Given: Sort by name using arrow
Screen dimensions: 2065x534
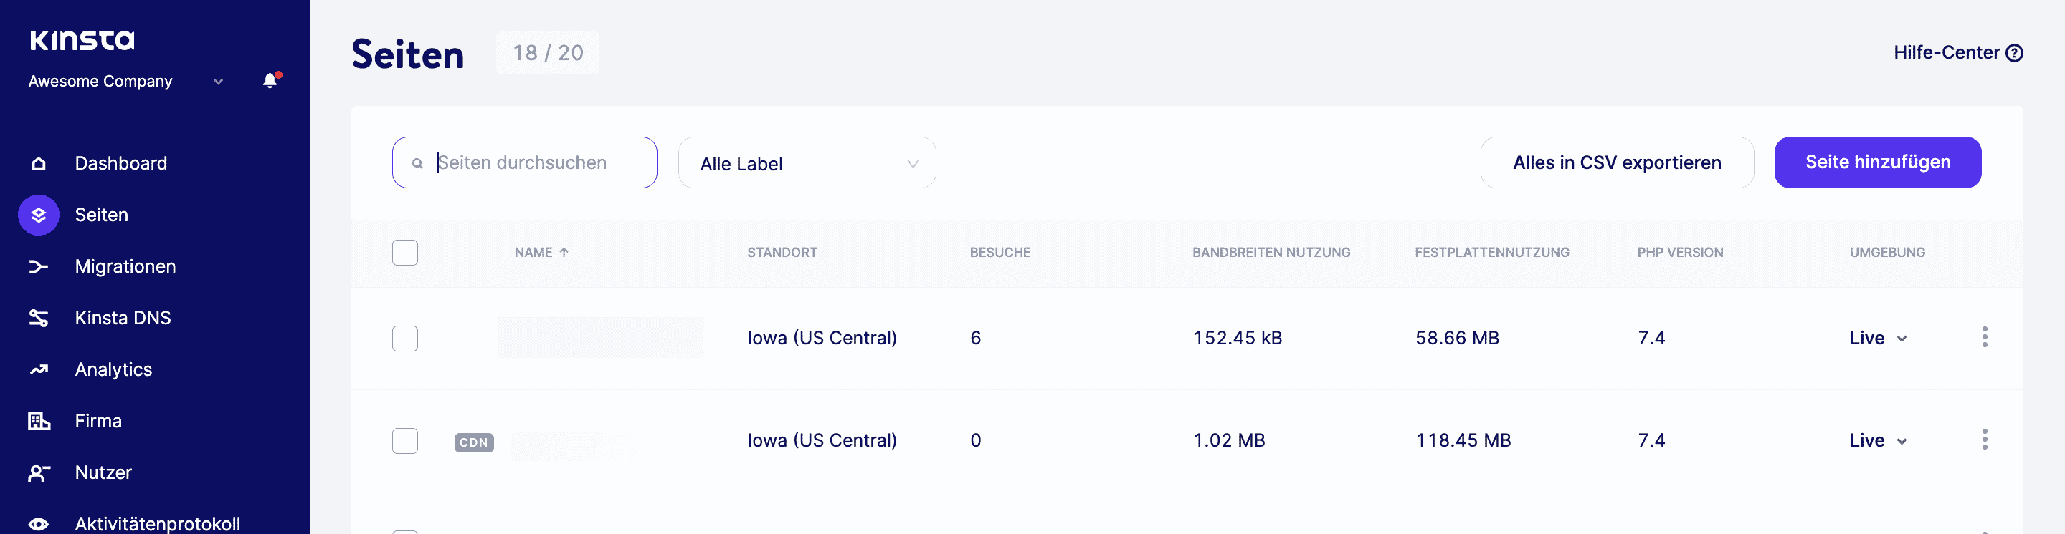Looking at the screenshot, I should tap(564, 252).
